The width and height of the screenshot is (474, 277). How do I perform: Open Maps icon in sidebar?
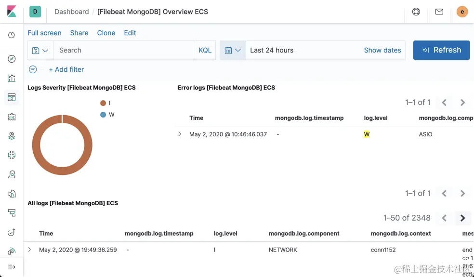[x=12, y=136]
